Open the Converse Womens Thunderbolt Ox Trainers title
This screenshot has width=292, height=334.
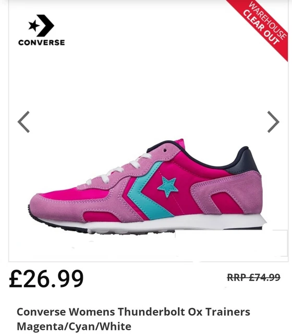pos(133,312)
